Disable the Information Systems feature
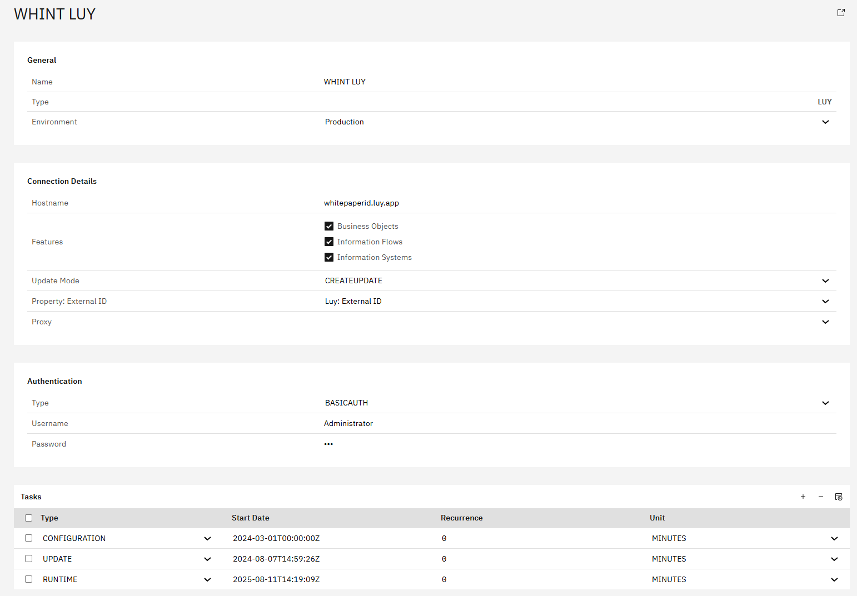 coord(329,257)
